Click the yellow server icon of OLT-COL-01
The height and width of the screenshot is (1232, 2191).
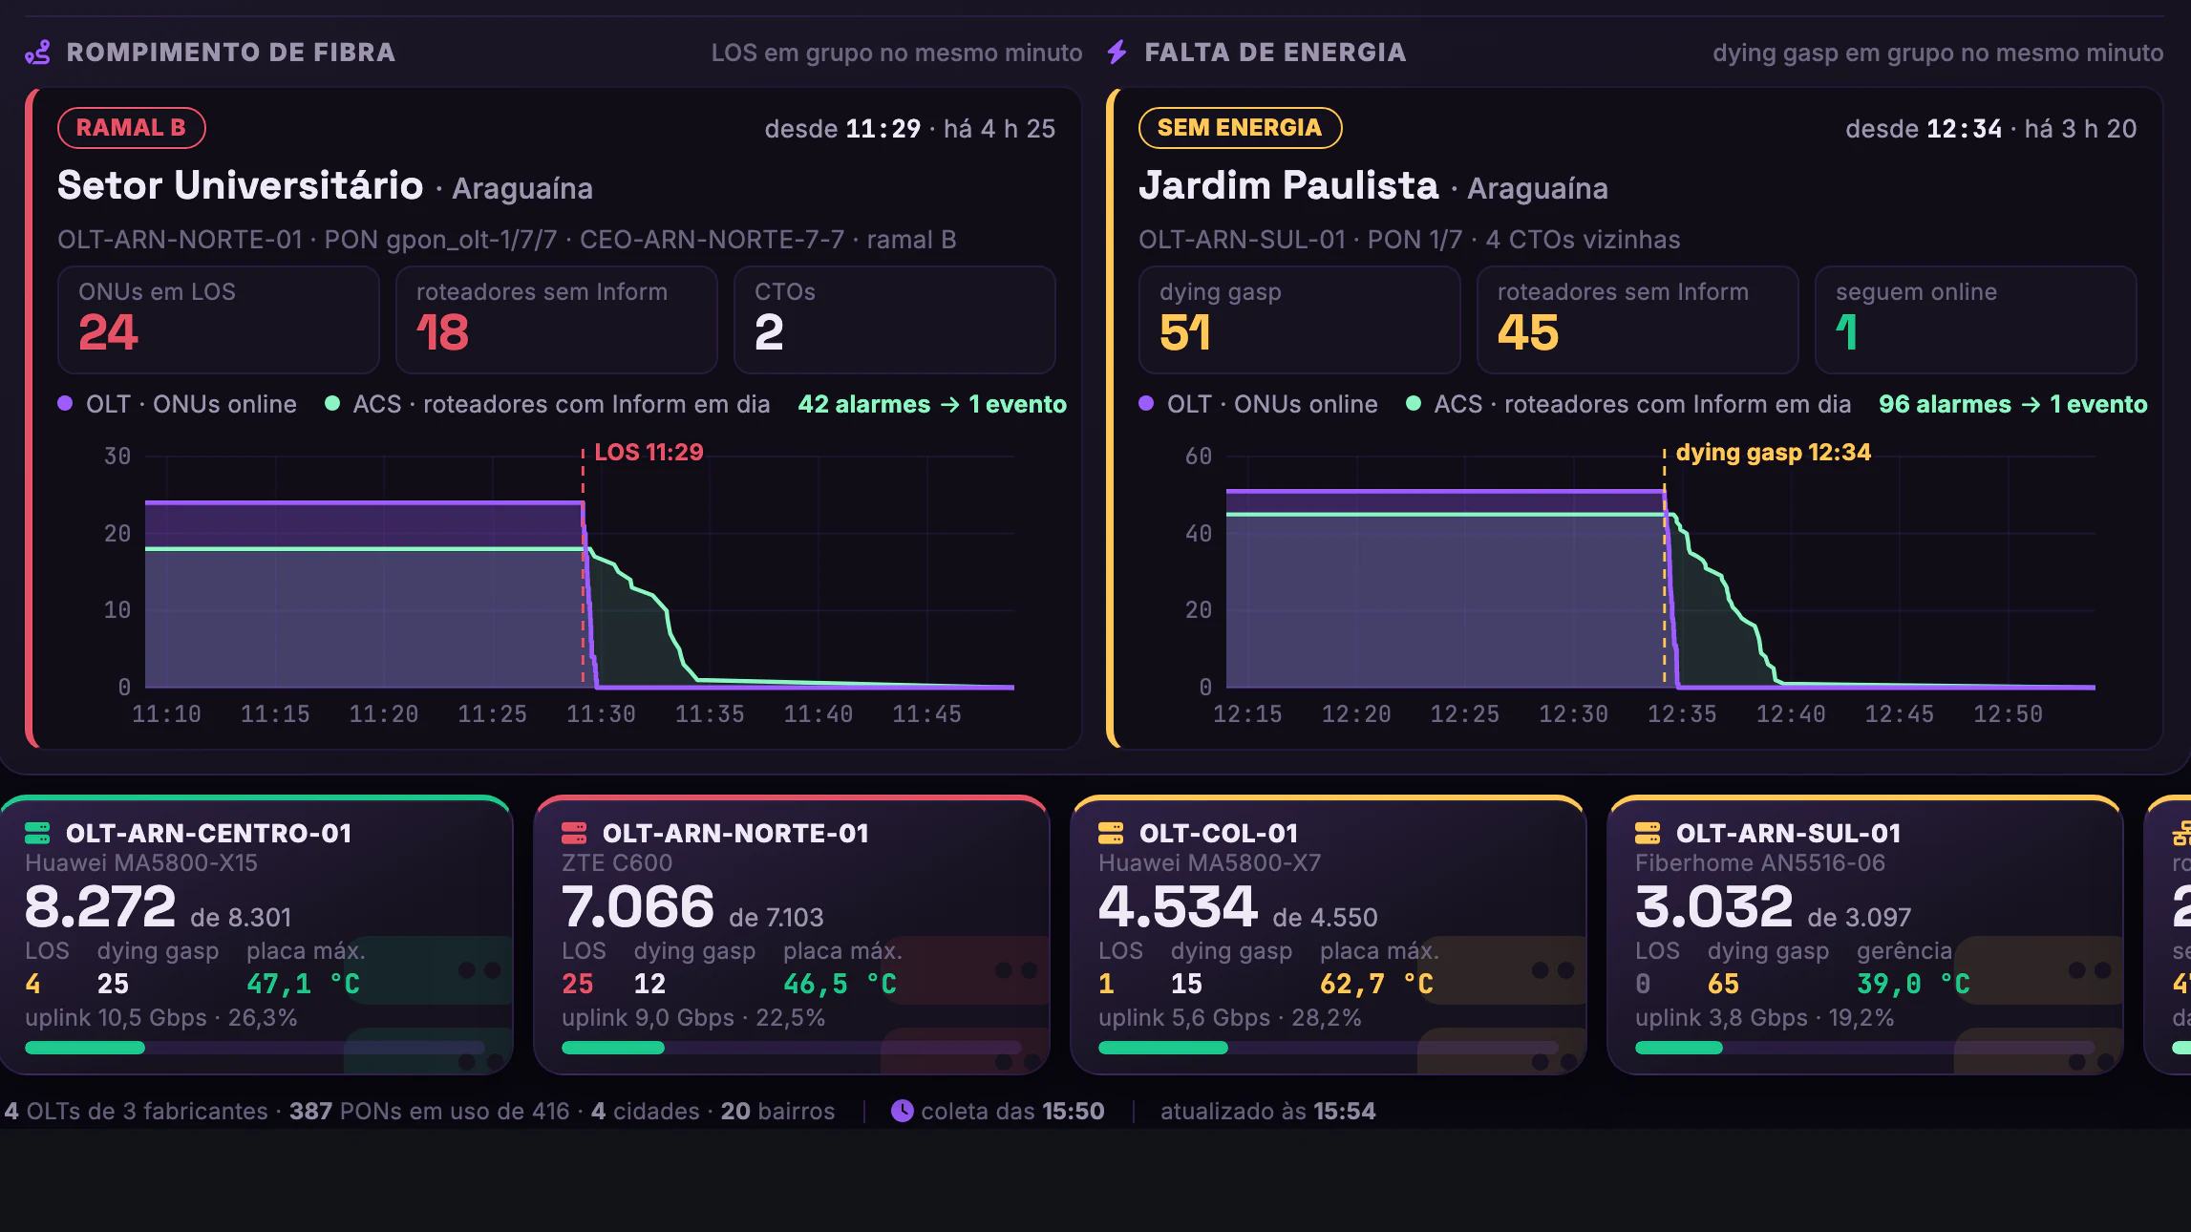point(1111,834)
